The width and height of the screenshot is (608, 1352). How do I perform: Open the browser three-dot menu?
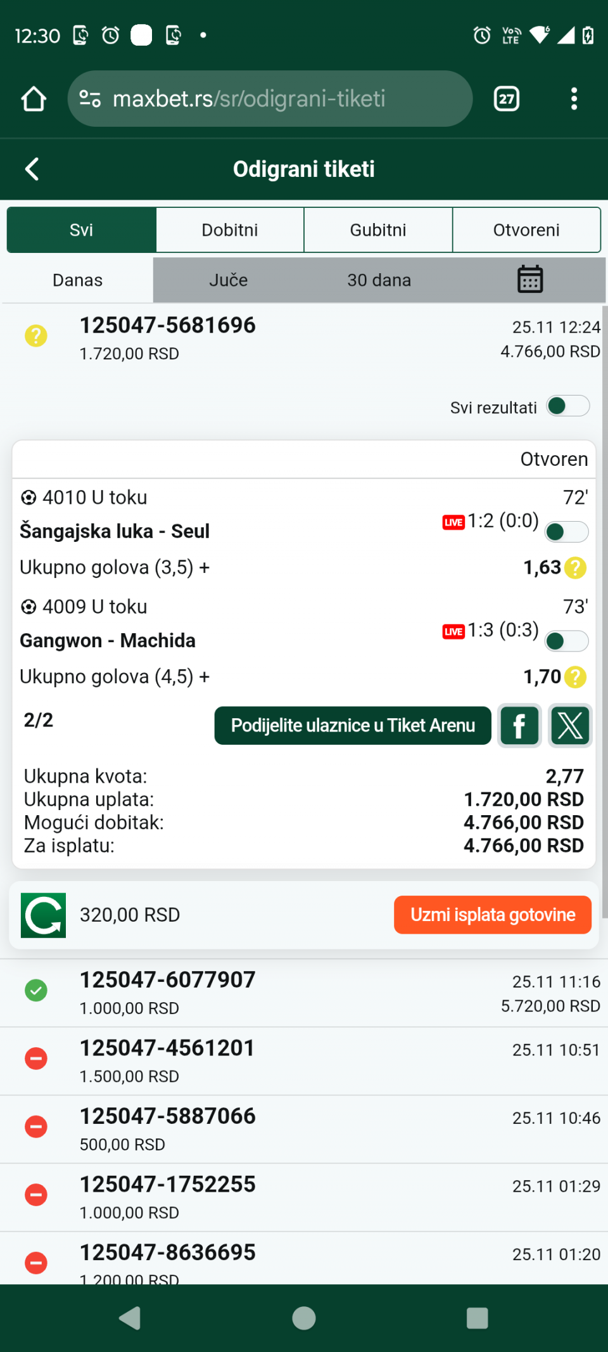pyautogui.click(x=574, y=99)
